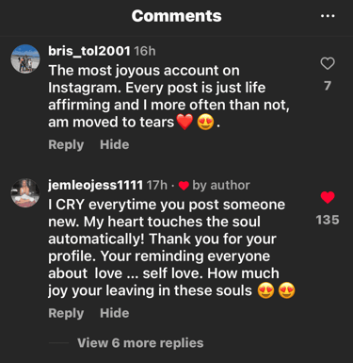The width and height of the screenshot is (353, 363).
Task: Open the jemleojess1111 username link
Action: pos(96,186)
